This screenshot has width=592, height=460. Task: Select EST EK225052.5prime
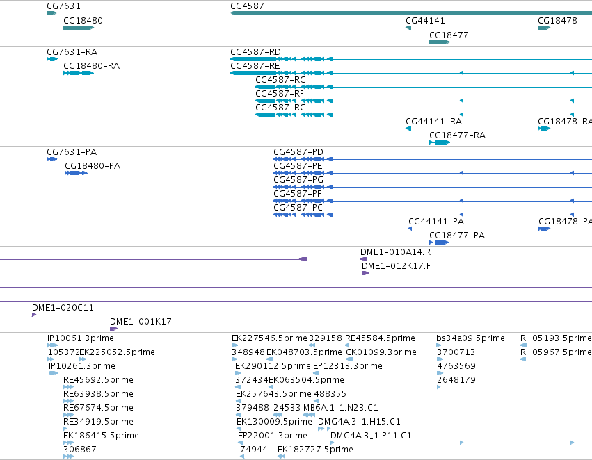pyautogui.click(x=117, y=352)
